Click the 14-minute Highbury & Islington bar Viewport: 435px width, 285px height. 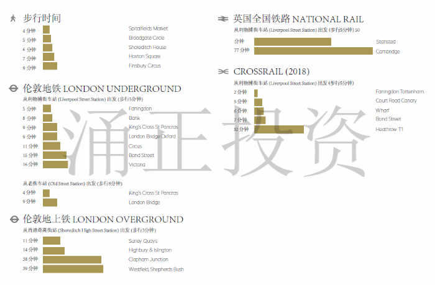click(54, 251)
